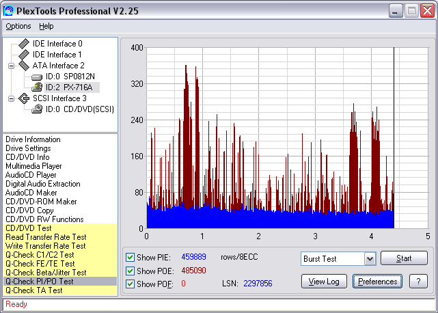
Task: Collapse the SCSI Interface 3 tree node
Action: [11, 98]
